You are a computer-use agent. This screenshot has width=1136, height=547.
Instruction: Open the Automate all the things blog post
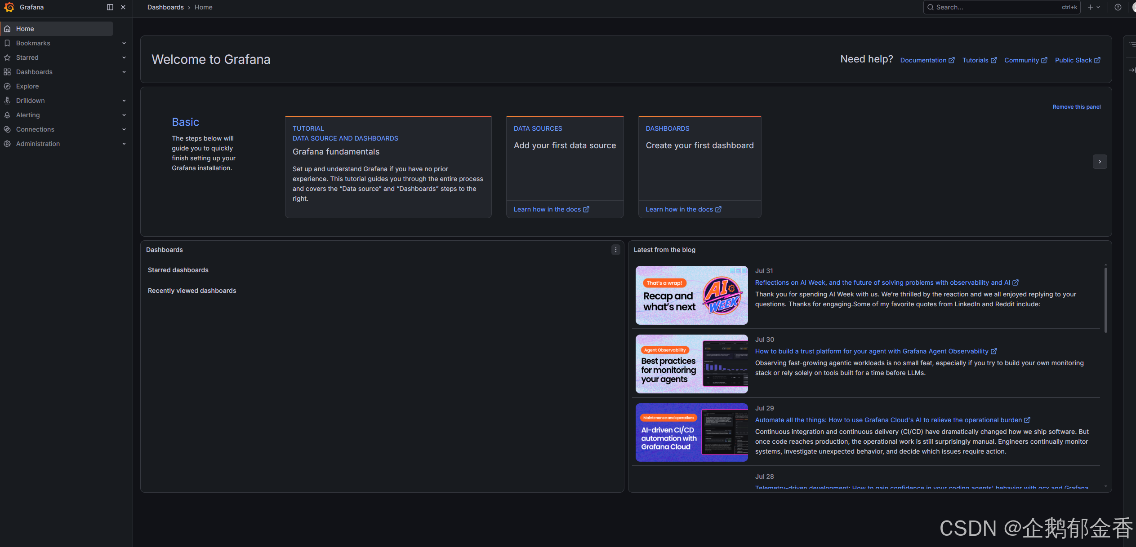pyautogui.click(x=892, y=420)
